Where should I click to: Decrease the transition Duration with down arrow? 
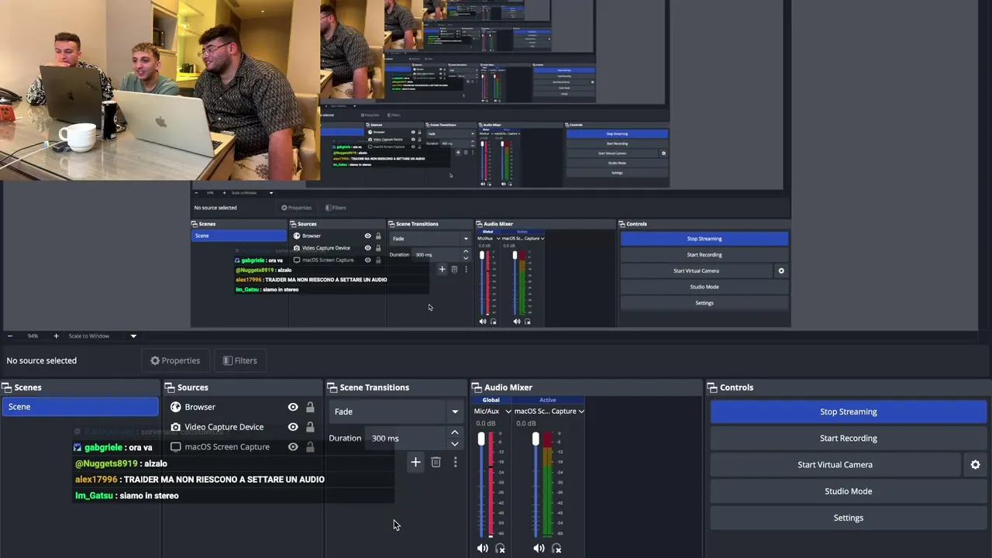click(455, 444)
